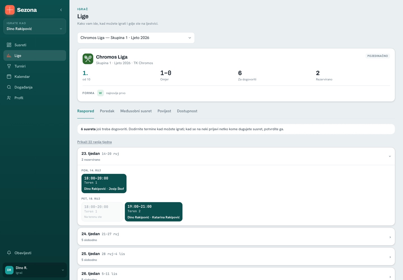Switch to the Međusobni susret tab
403x280 pixels.
(x=136, y=111)
